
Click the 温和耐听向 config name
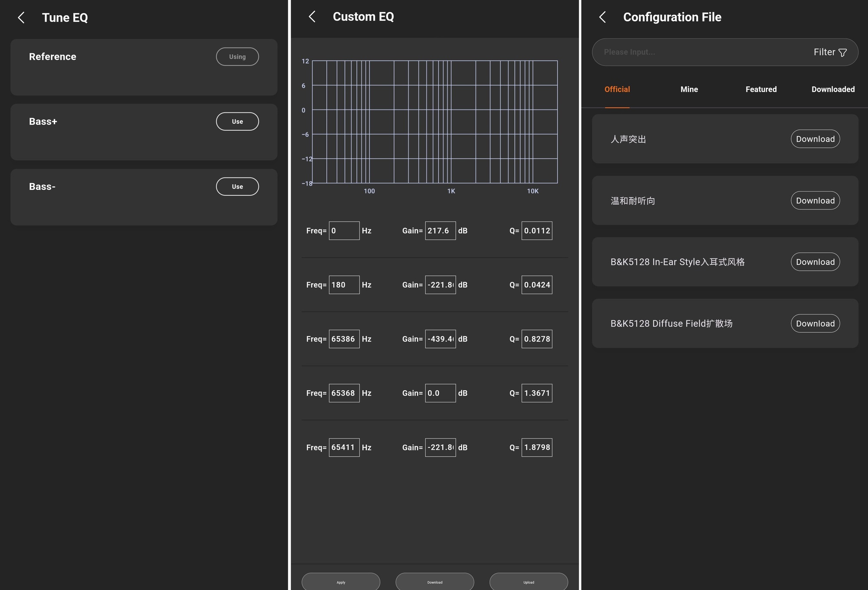click(633, 201)
